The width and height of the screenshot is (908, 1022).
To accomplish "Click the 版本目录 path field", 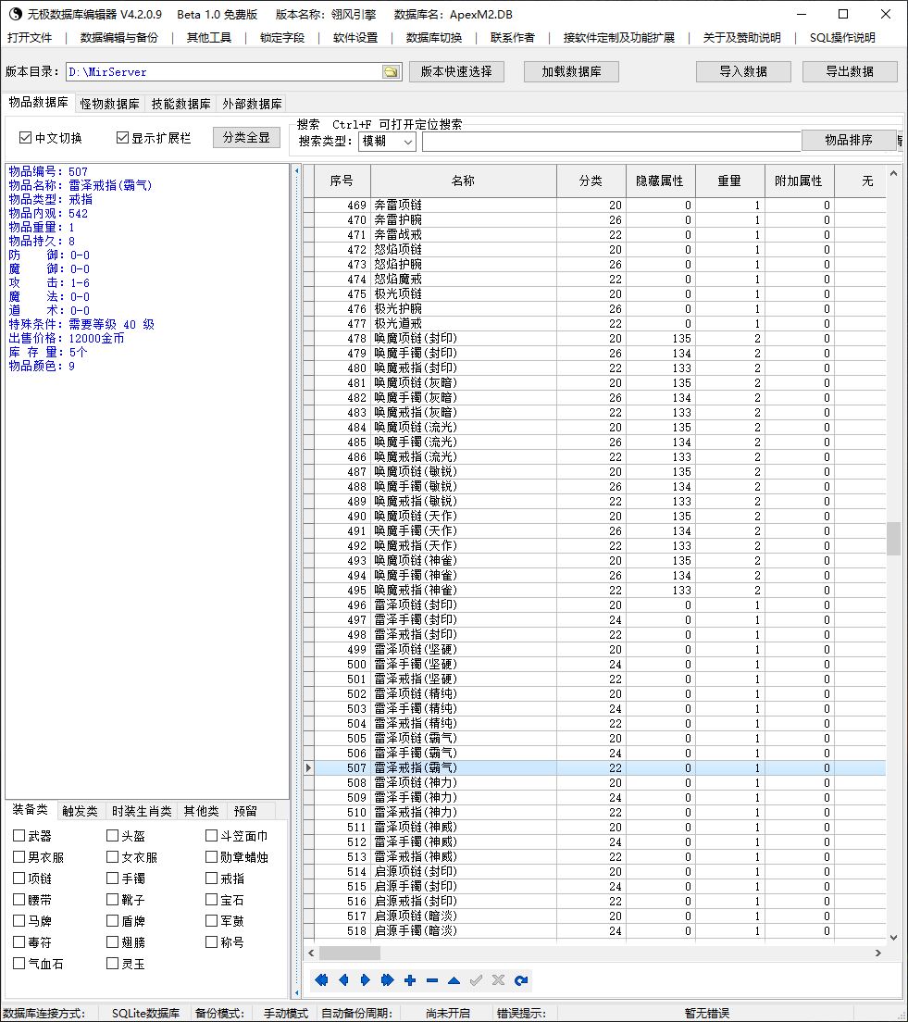I will tap(225, 71).
